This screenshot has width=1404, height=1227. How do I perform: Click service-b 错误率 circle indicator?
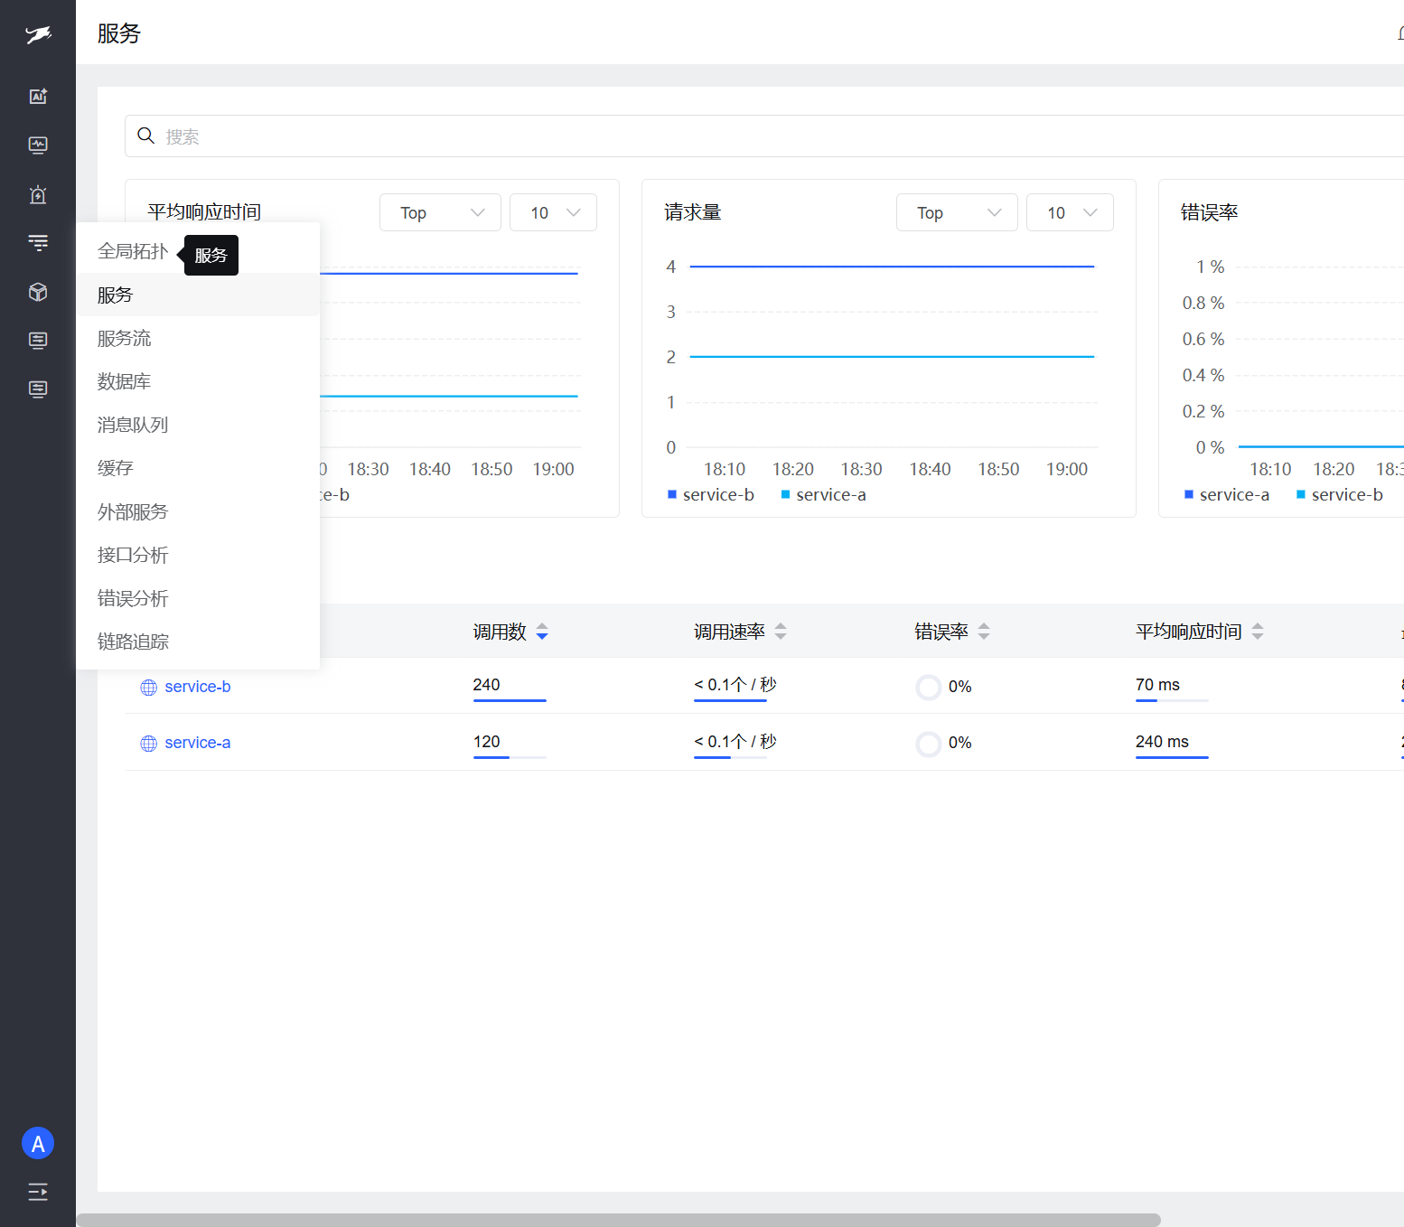pyautogui.click(x=929, y=688)
